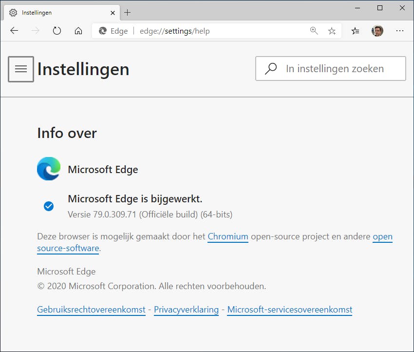414x352 pixels.
Task: Open the Chromium link
Action: [x=228, y=236]
